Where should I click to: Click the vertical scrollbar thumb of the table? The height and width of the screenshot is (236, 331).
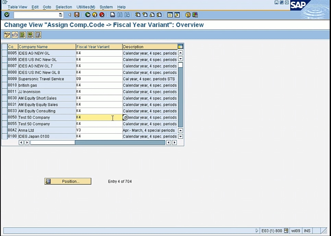181,65
